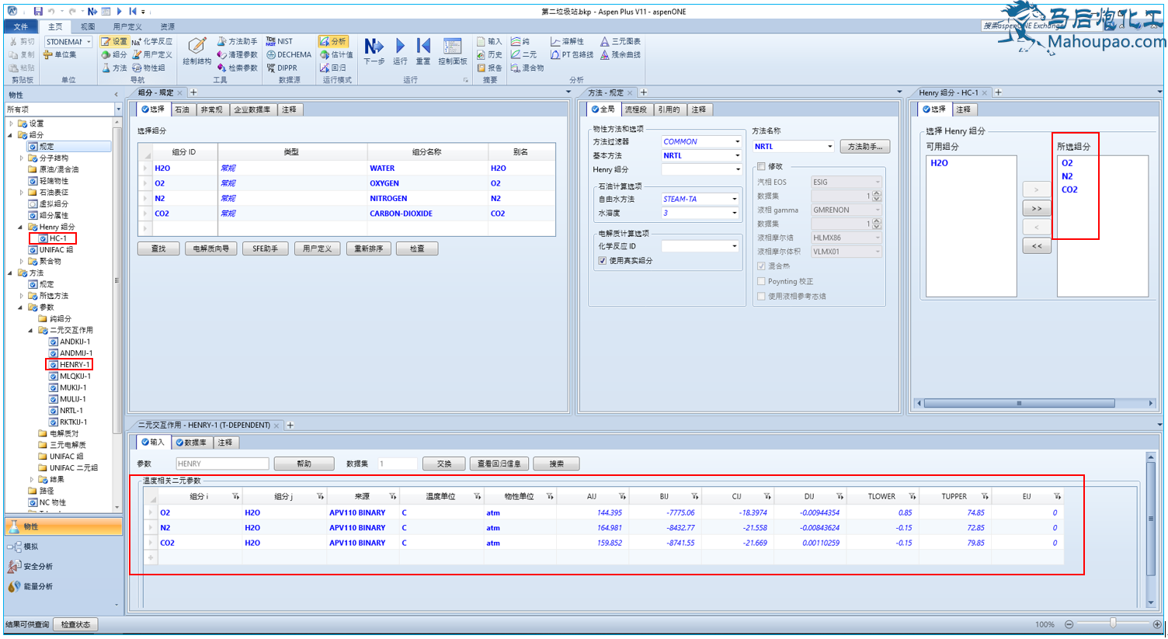The image size is (1168, 639).
Task: Open the 所有项 filter dropdown in navigation
Action: pyautogui.click(x=118, y=109)
